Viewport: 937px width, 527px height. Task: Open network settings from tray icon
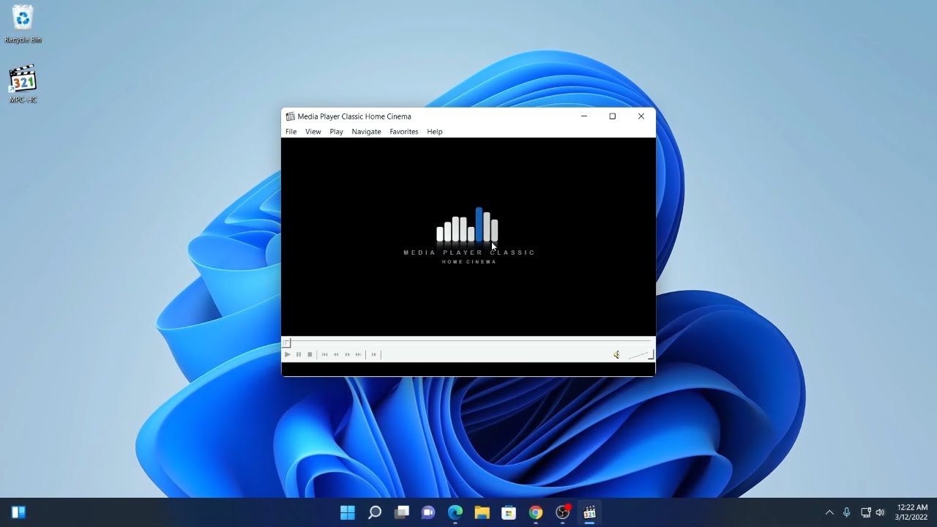(866, 512)
